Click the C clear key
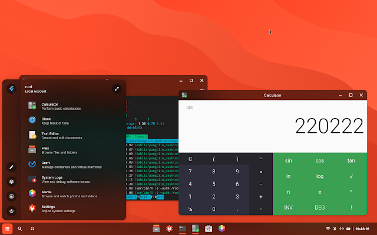Image resolution: width=377 pixels, height=235 pixels. click(190, 159)
